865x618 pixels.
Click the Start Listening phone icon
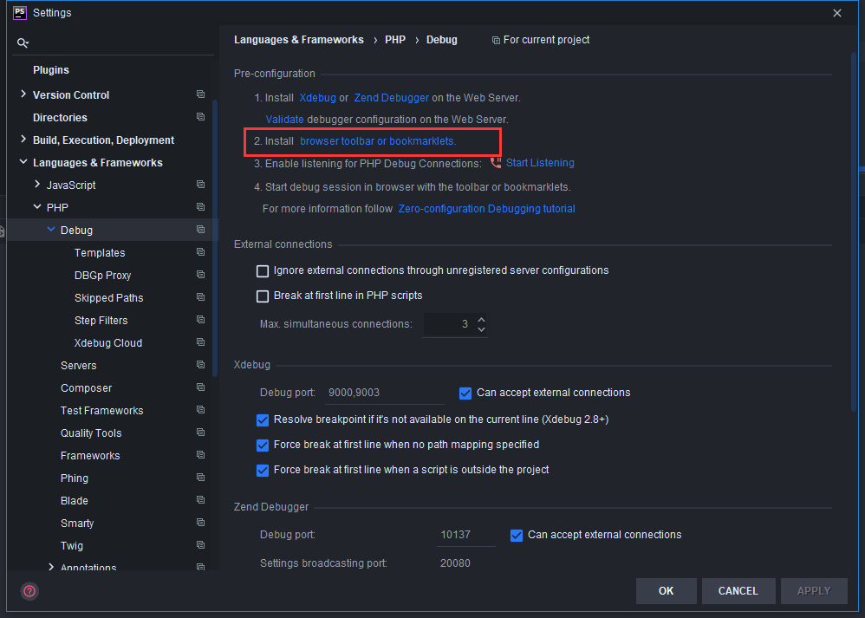496,163
